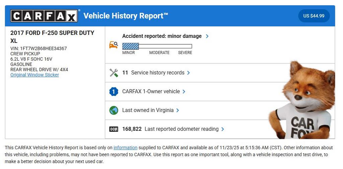Expand the last reported odometer reading chevron

(223, 129)
